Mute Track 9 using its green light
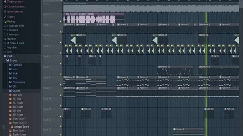Image resolution: width=243 pixels, height=136 pixels. point(60,95)
